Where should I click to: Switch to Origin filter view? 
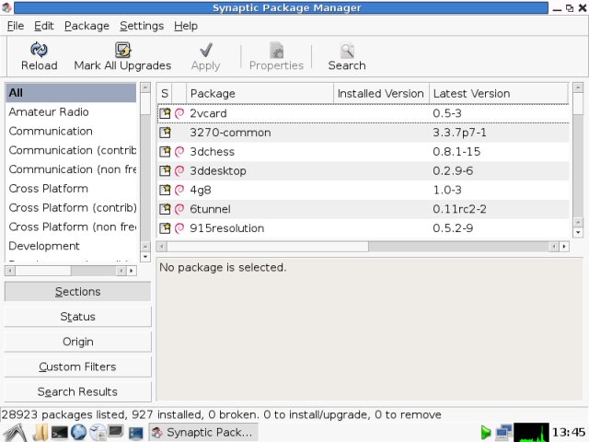[x=77, y=342]
